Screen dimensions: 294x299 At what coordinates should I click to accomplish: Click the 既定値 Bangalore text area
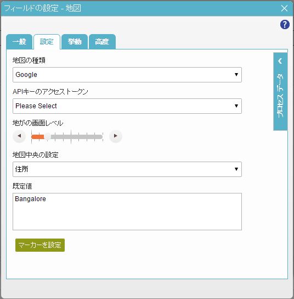tap(127, 212)
